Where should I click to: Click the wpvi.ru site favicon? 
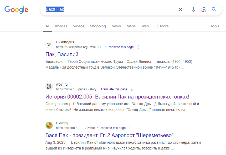click(49, 86)
